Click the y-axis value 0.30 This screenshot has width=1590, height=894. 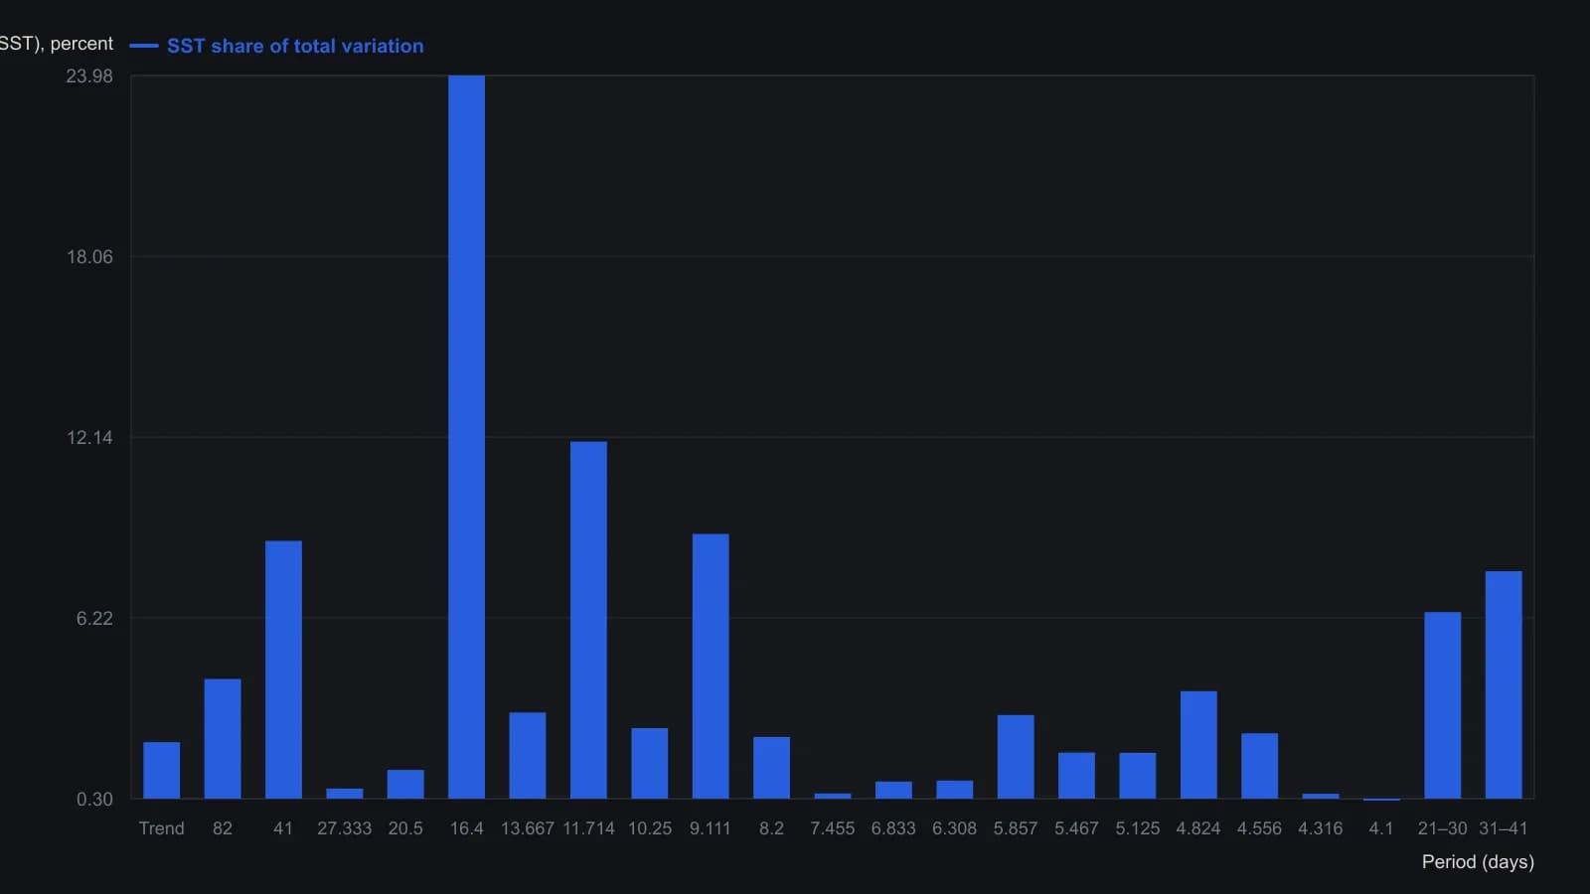coord(94,800)
